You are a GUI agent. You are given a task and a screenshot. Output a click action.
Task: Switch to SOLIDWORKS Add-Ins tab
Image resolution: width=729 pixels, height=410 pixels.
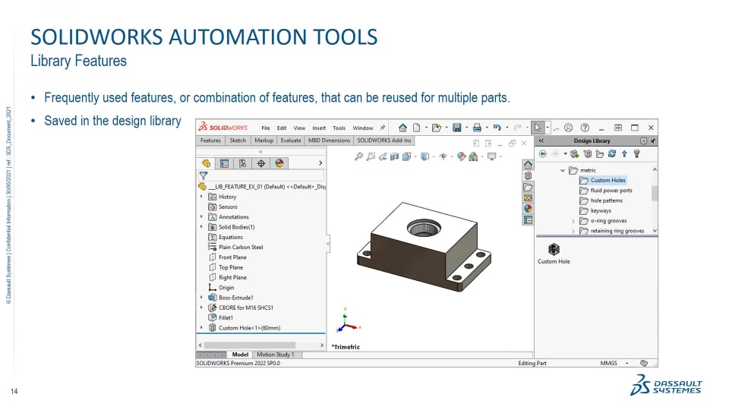pos(384,140)
